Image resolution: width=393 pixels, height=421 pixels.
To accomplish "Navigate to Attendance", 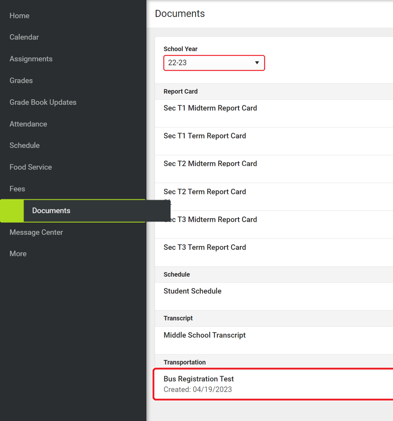I will click(x=28, y=124).
